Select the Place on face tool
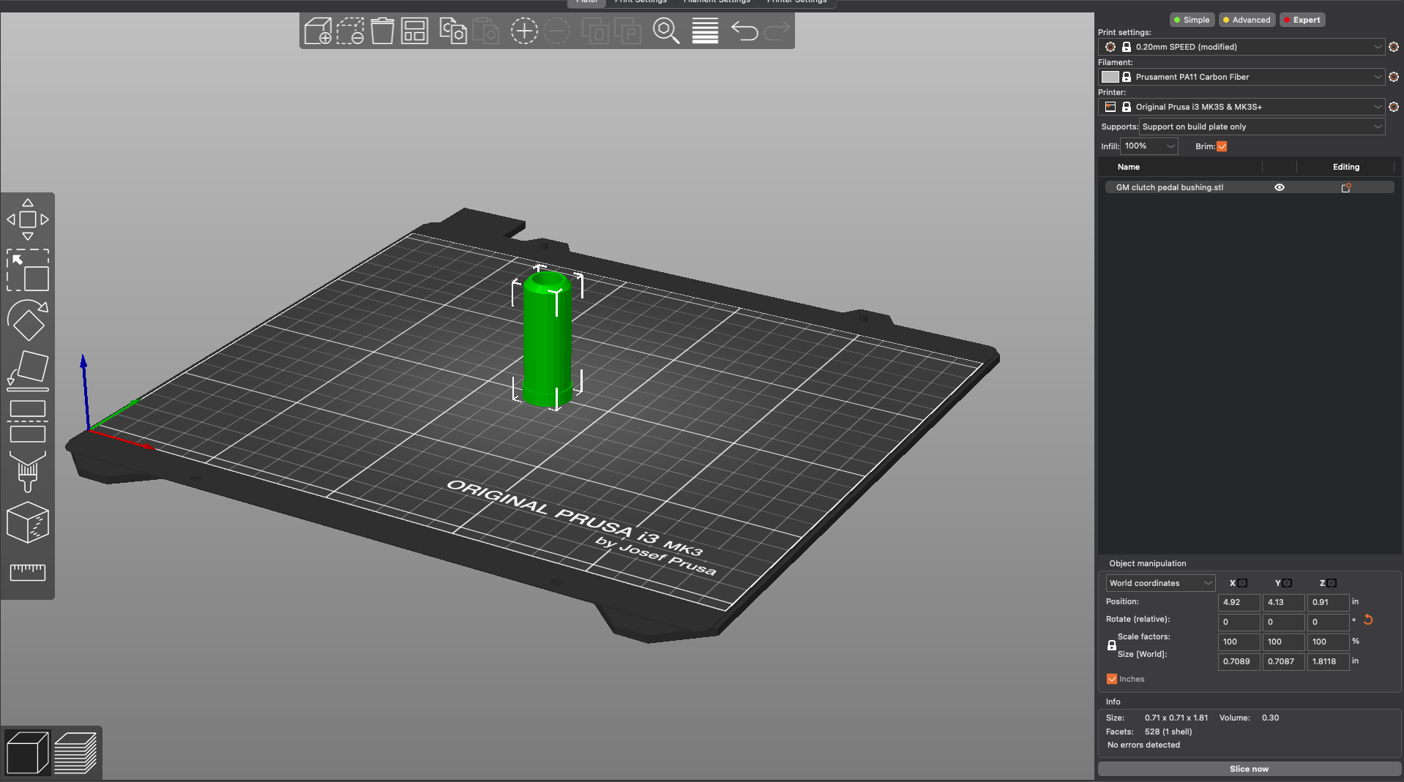 click(28, 370)
